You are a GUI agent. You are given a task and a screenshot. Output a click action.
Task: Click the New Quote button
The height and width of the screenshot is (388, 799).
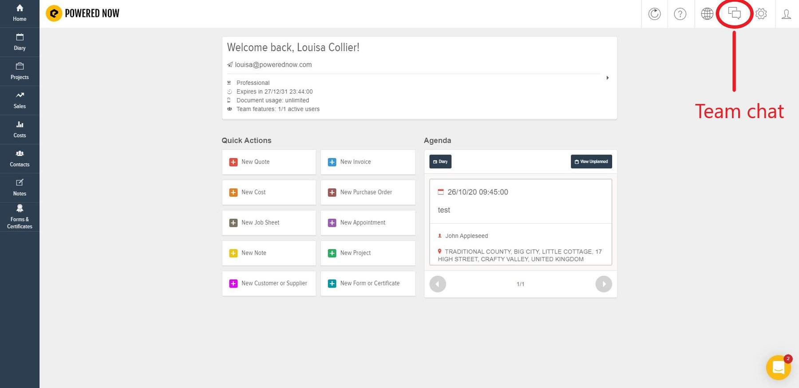click(269, 162)
